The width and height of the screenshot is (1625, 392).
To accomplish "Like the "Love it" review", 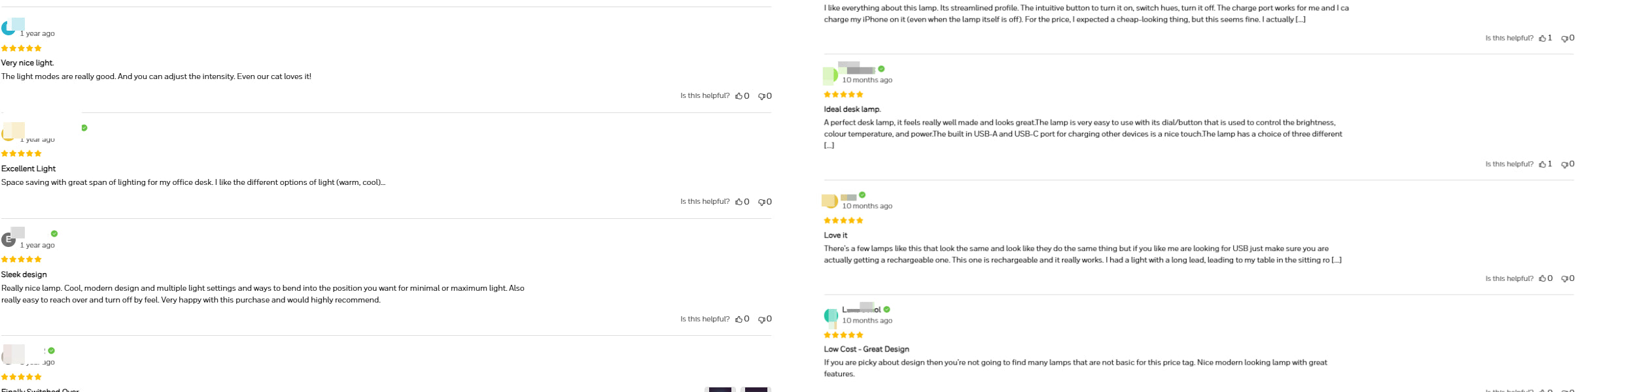I will point(1543,279).
